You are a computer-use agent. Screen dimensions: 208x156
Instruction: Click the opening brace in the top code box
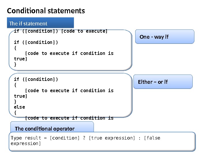pyautogui.click(x=15, y=48)
